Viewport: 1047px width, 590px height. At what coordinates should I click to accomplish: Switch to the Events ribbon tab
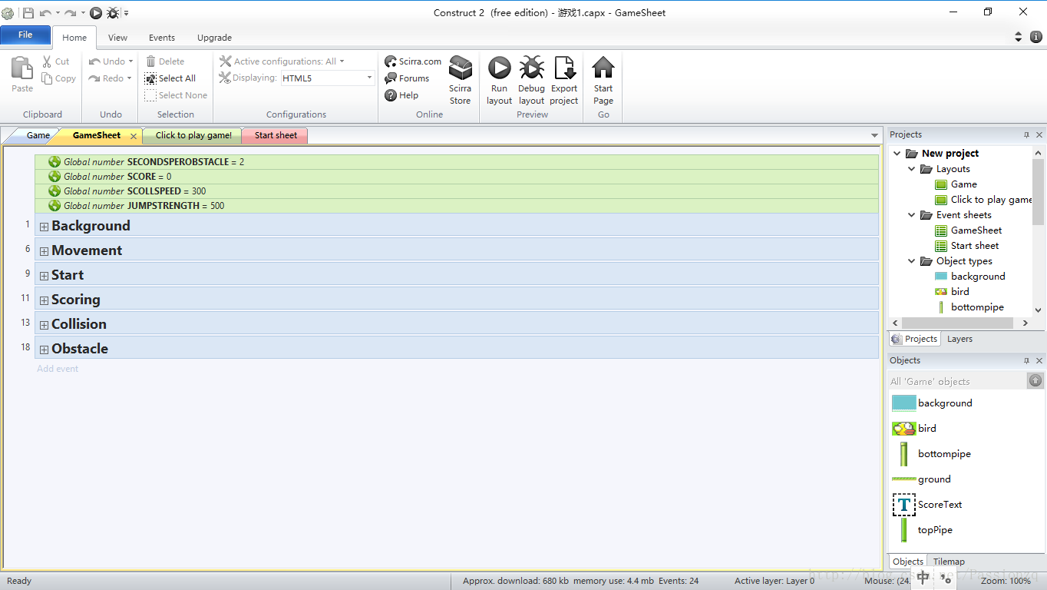(162, 38)
